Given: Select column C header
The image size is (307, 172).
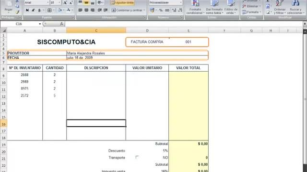Looking at the screenshot, I should click(x=96, y=31).
